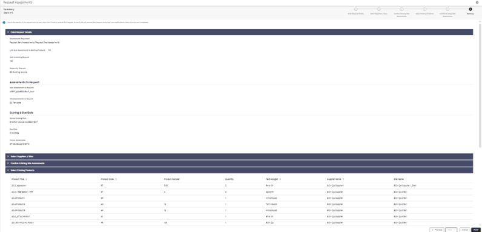Screen dimensions: 482x232
Task: Click the page vertical scrollbar up arrow
Action: pos(480,21)
